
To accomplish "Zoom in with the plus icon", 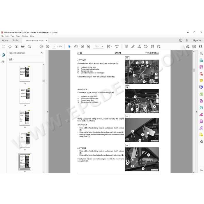I will click(89, 46).
